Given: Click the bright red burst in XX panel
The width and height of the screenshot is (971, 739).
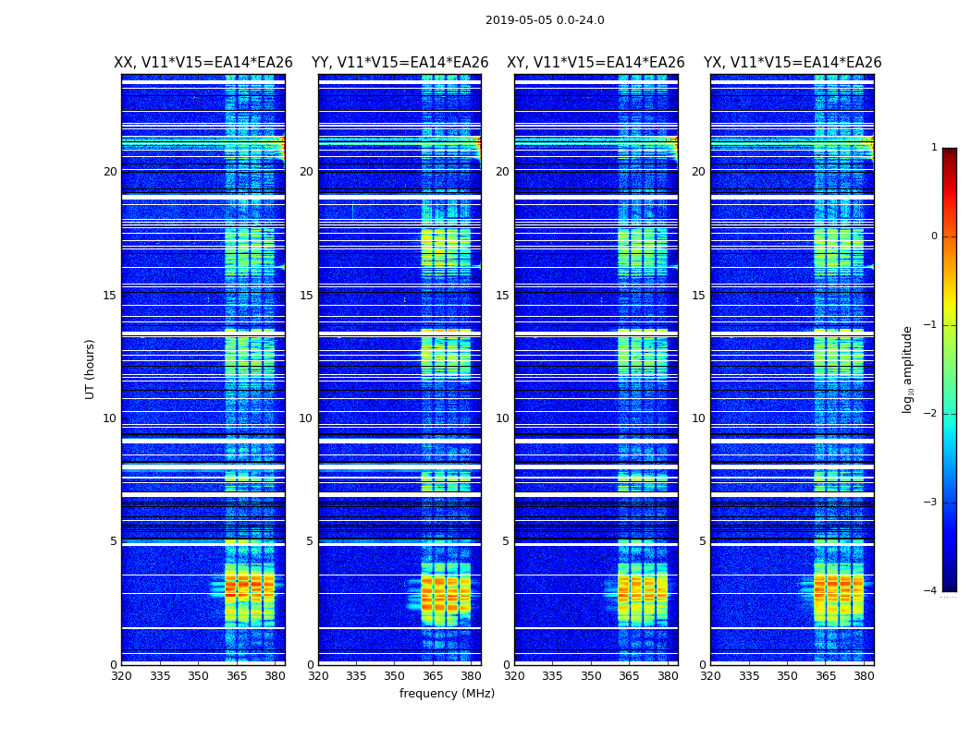Looking at the screenshot, I should (x=249, y=585).
